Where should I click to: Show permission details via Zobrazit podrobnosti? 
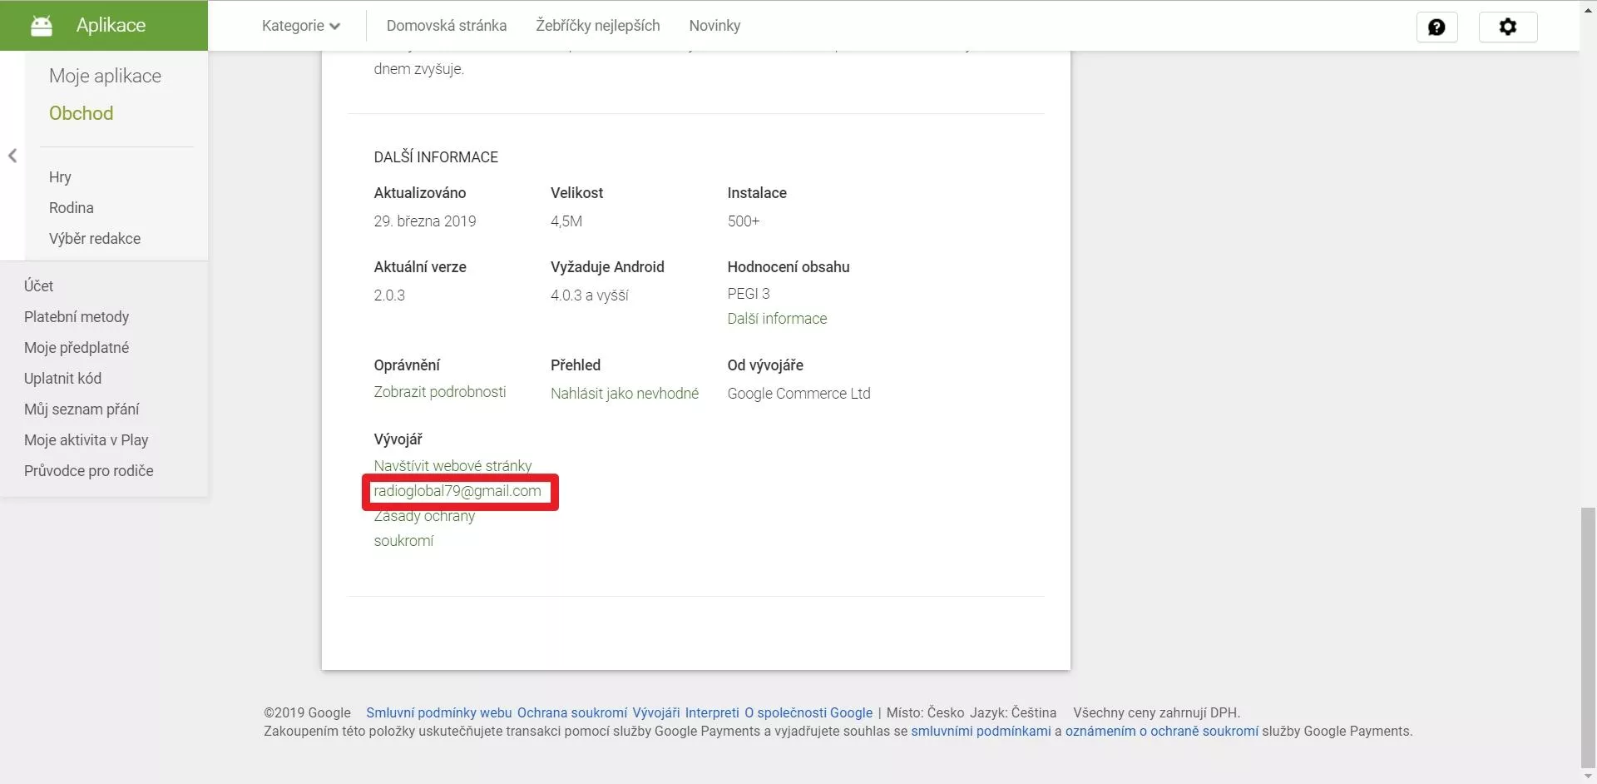tap(439, 392)
